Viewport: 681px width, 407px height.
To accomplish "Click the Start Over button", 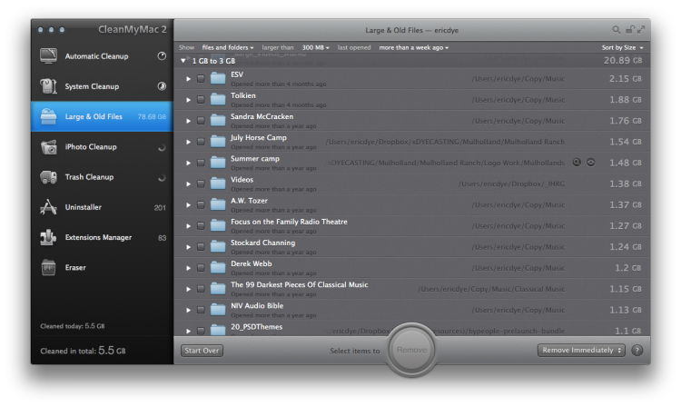I will click(x=202, y=351).
